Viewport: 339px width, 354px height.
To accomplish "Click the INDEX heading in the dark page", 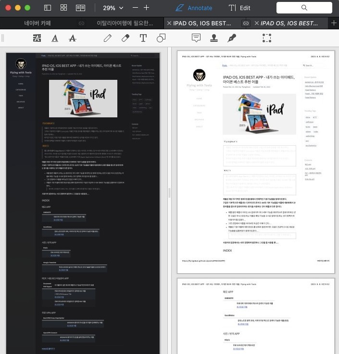I will click(x=46, y=201).
